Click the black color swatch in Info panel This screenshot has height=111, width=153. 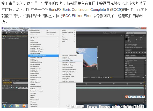(126, 39)
